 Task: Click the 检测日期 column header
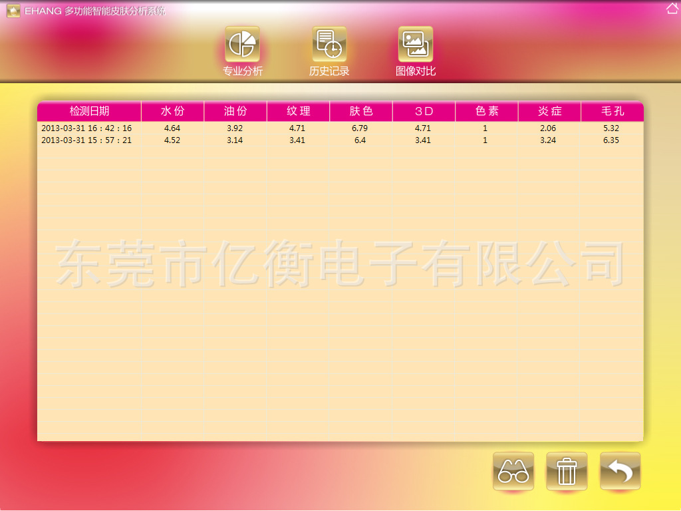click(89, 111)
